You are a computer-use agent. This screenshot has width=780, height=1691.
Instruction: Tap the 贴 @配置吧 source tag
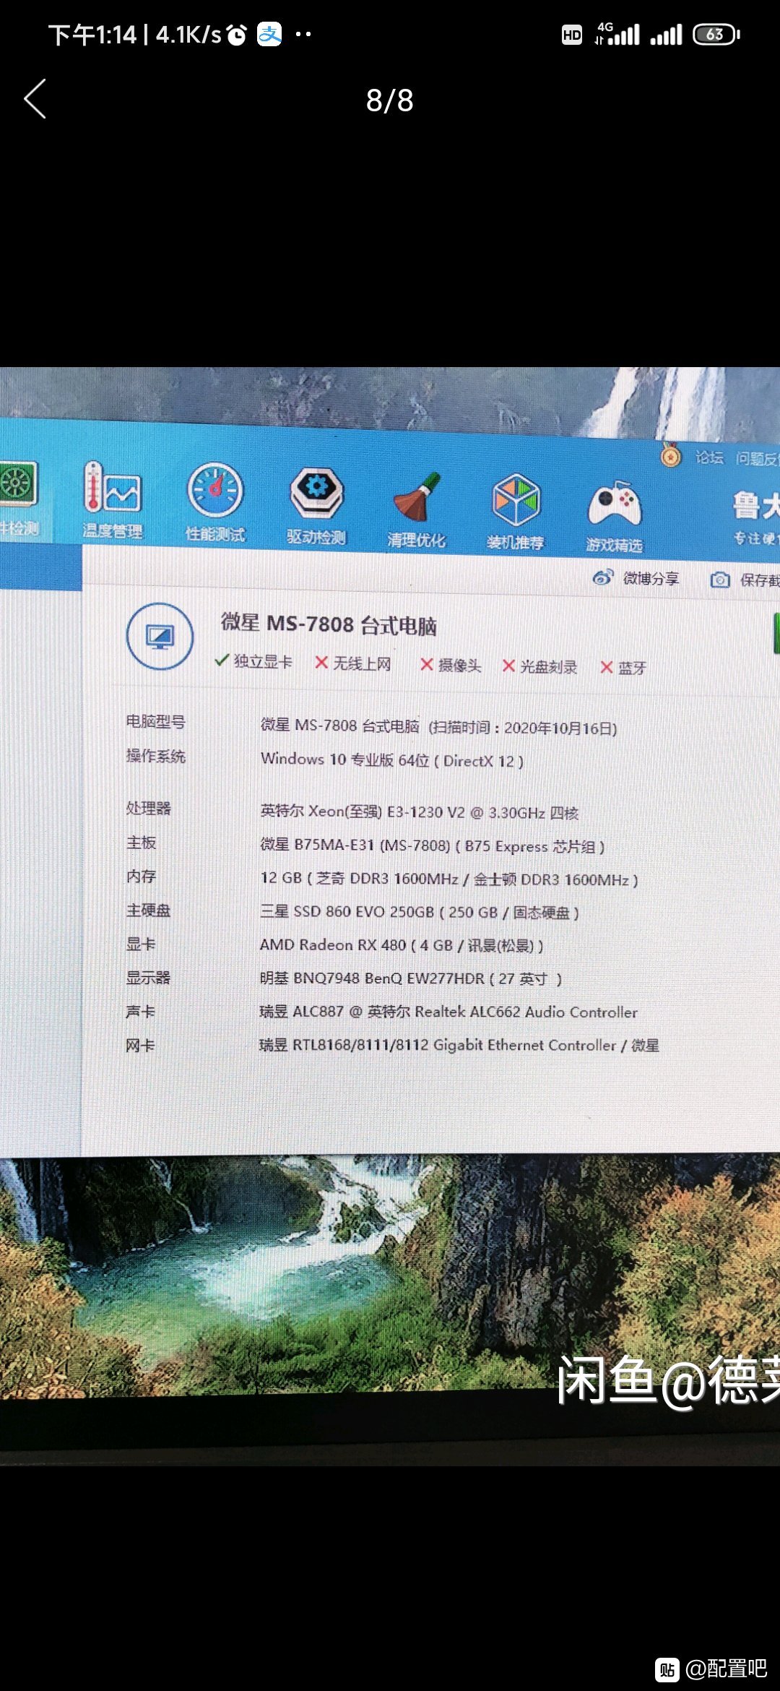click(x=711, y=1669)
